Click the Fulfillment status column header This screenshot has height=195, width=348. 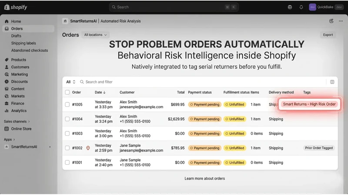click(x=236, y=92)
